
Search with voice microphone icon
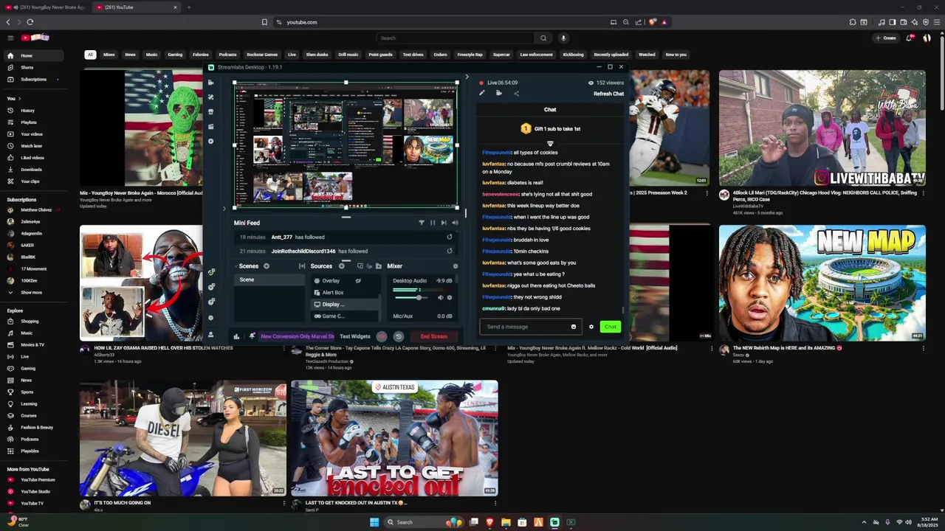[563, 38]
